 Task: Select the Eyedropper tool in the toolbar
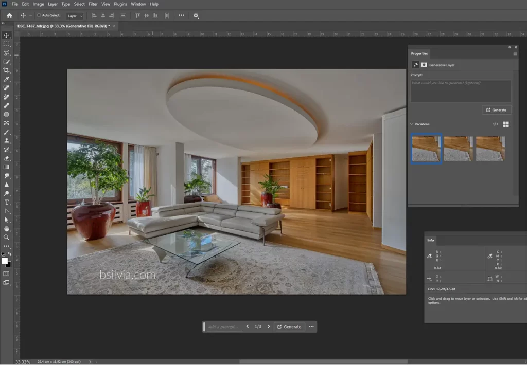click(x=6, y=79)
